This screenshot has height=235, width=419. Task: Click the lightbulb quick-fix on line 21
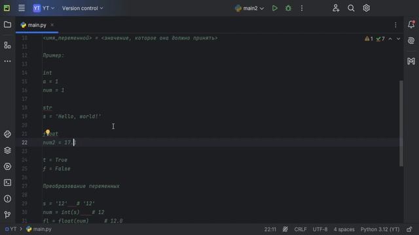[48, 132]
